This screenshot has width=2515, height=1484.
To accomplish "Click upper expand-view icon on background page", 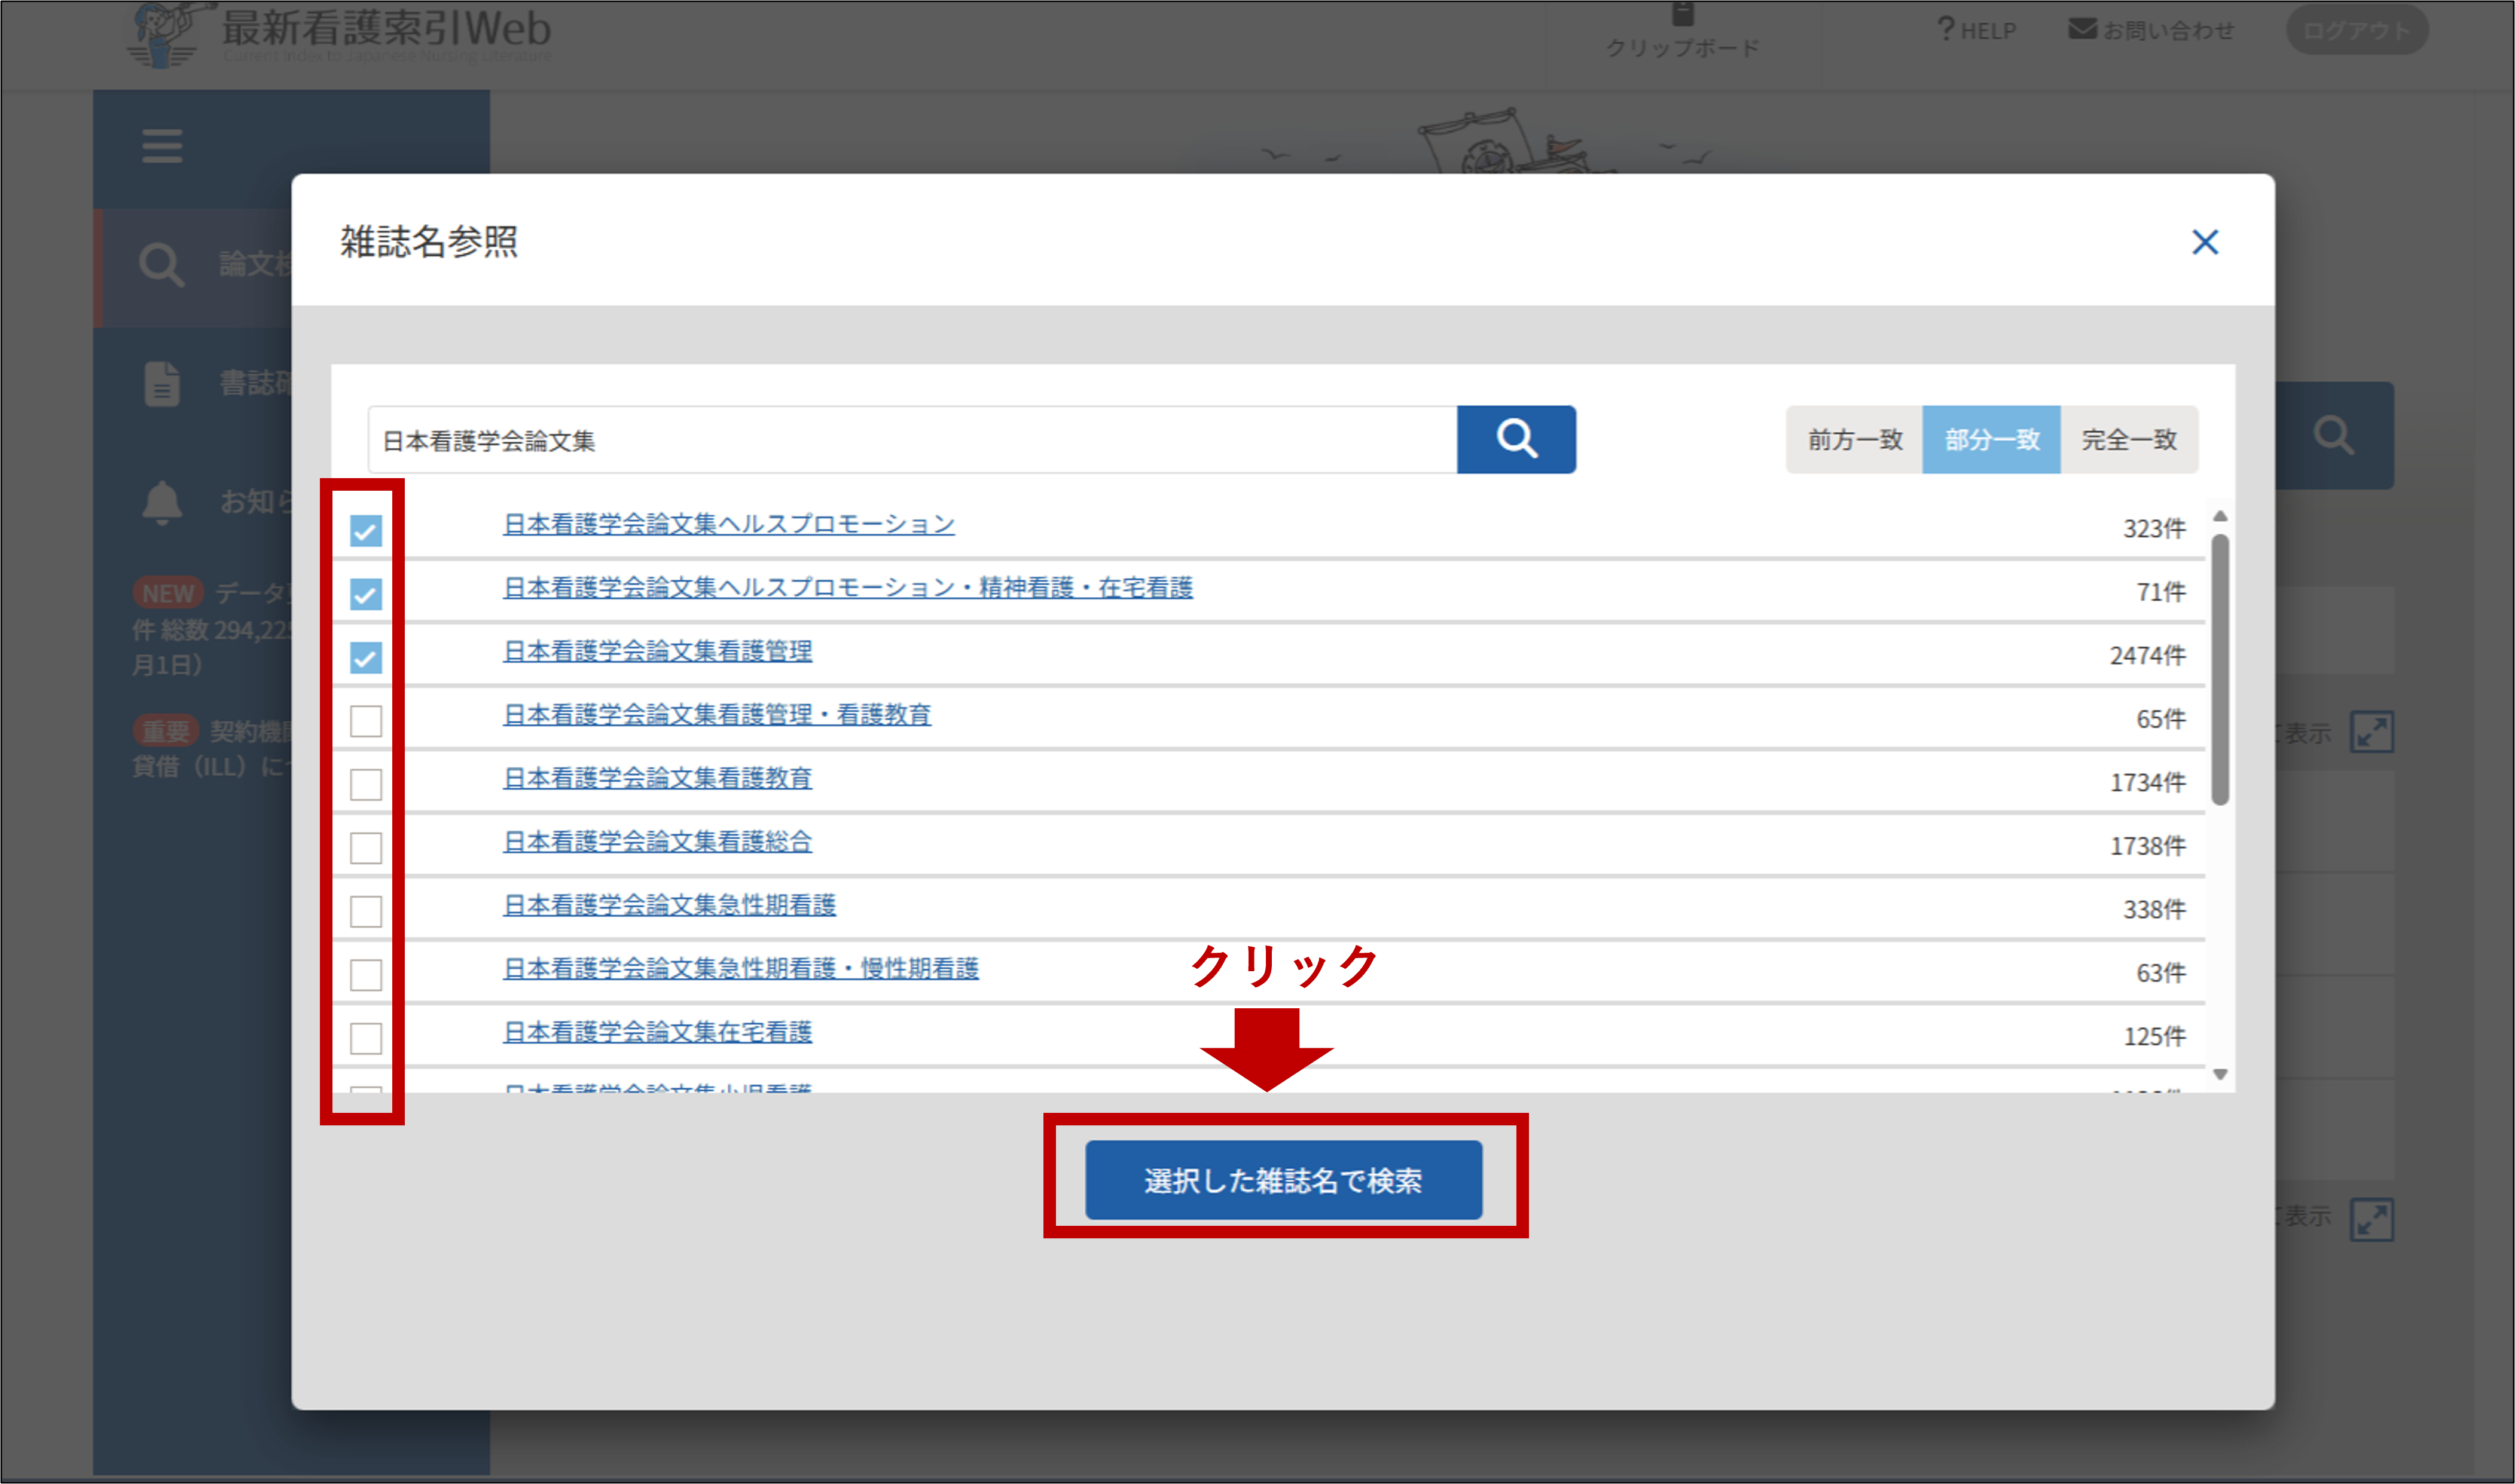I will 2372,733.
